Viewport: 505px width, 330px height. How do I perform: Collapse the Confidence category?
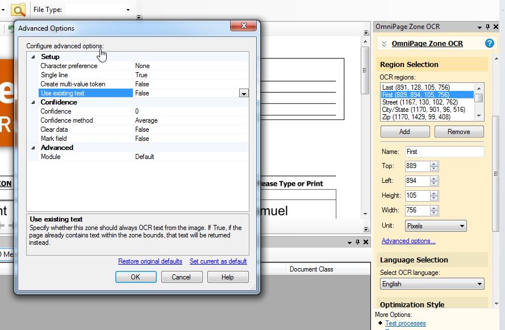click(x=33, y=102)
